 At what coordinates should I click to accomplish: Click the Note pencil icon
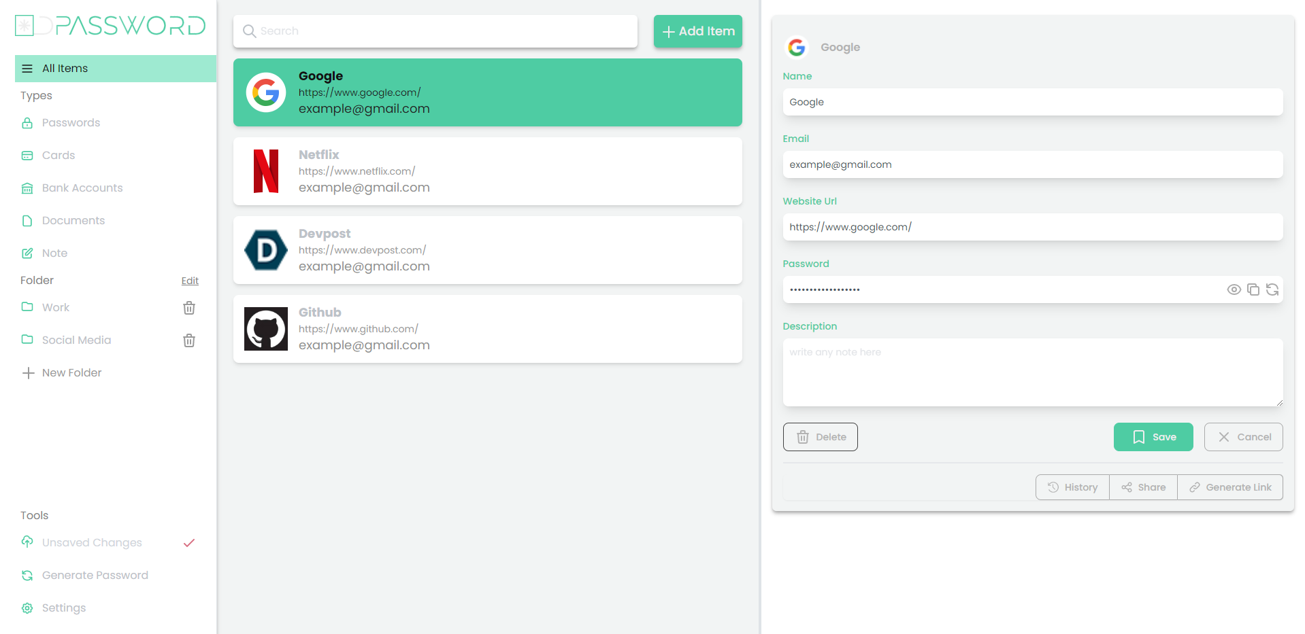(x=27, y=253)
